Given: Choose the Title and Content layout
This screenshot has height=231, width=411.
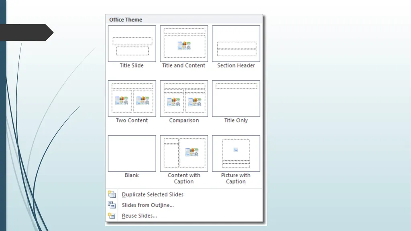Looking at the screenshot, I should pyautogui.click(x=184, y=43).
